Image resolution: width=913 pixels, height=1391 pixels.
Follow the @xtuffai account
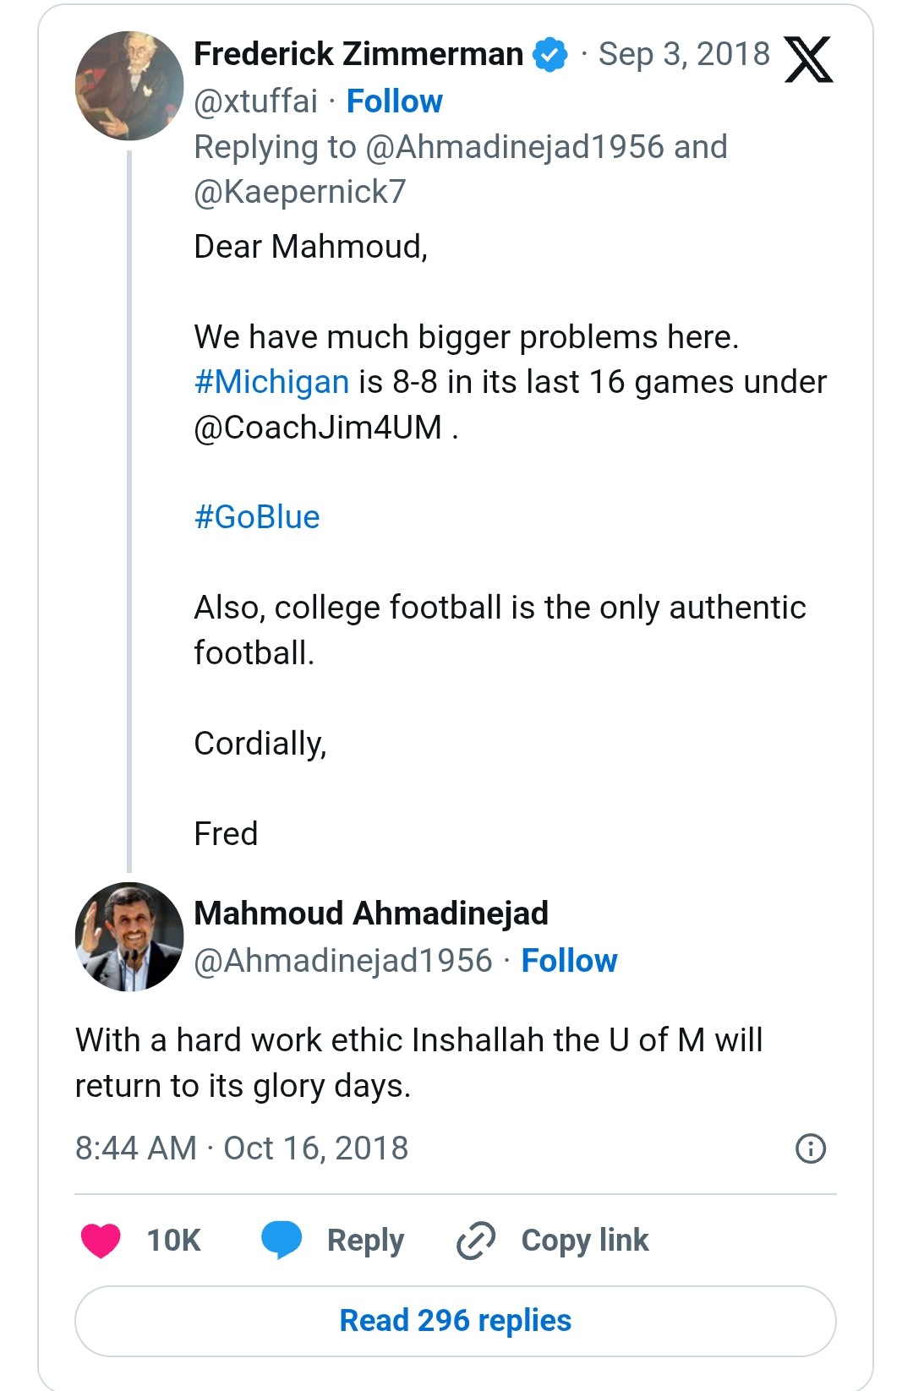click(394, 101)
